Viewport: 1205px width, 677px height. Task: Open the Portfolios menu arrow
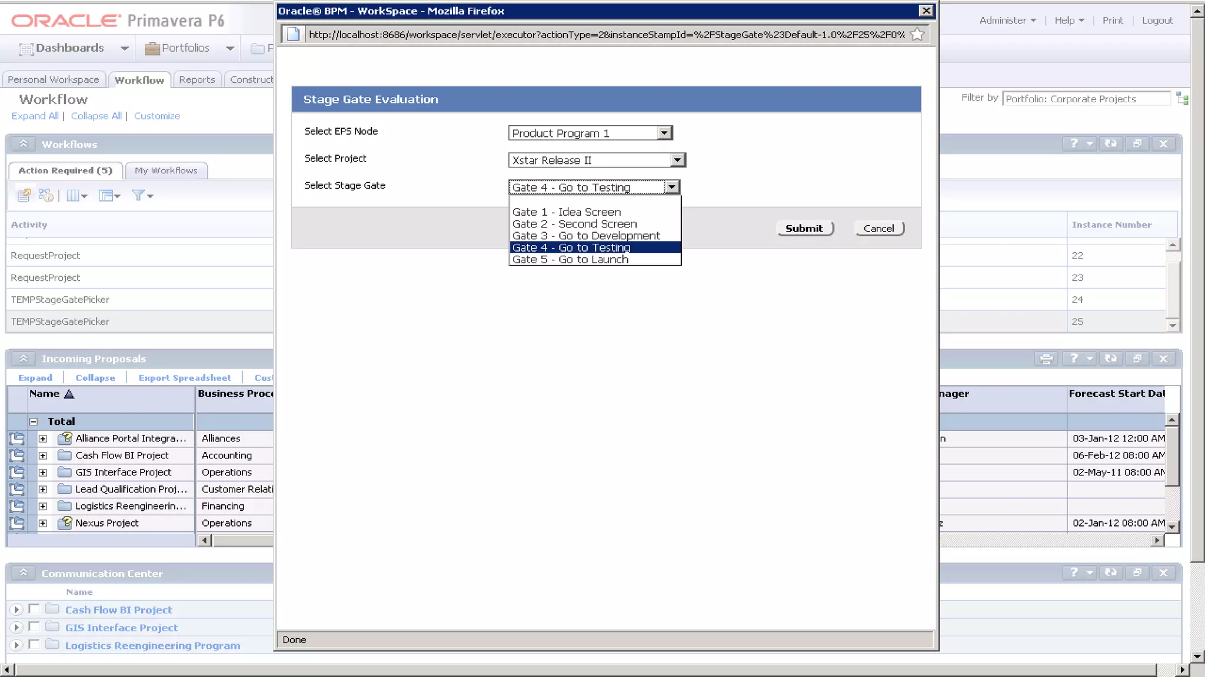229,49
